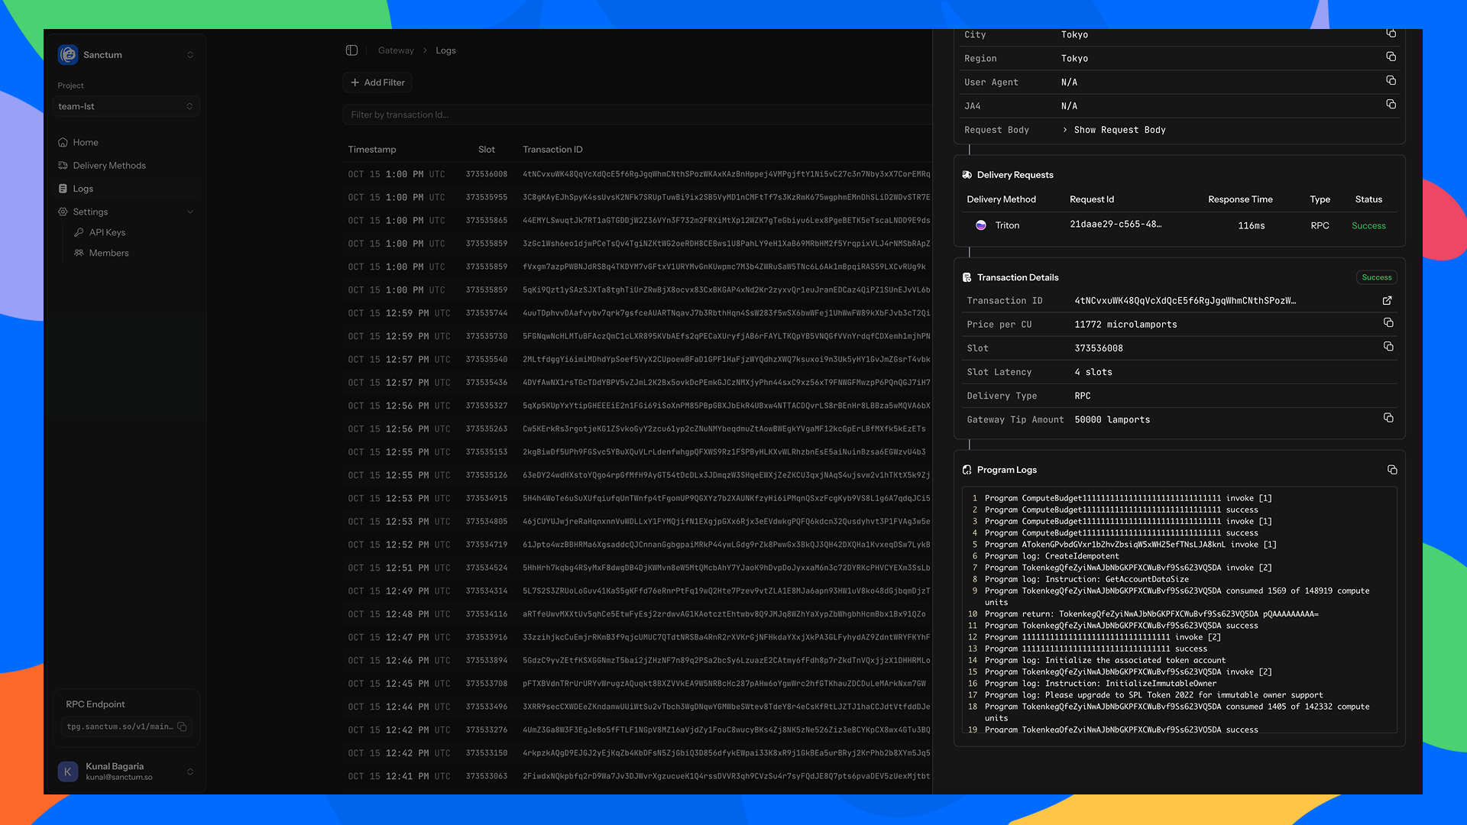Screen dimensions: 1467x825
Task: Click the Gateway breadcrumb link
Action: pos(396,50)
